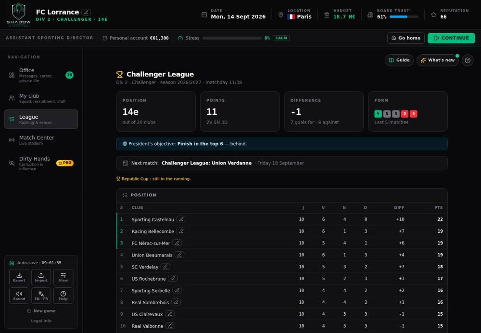Click the President's objective banner

(281, 144)
